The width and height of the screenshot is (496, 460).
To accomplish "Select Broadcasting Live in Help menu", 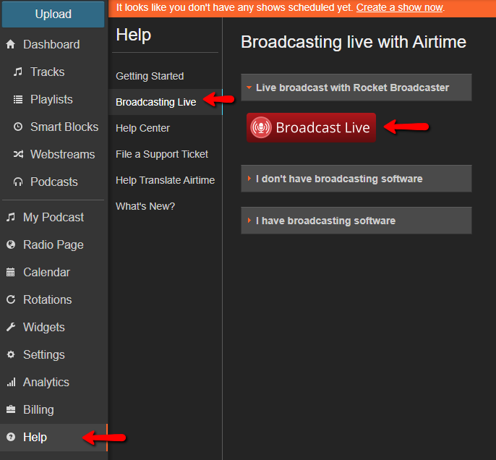I will point(156,102).
